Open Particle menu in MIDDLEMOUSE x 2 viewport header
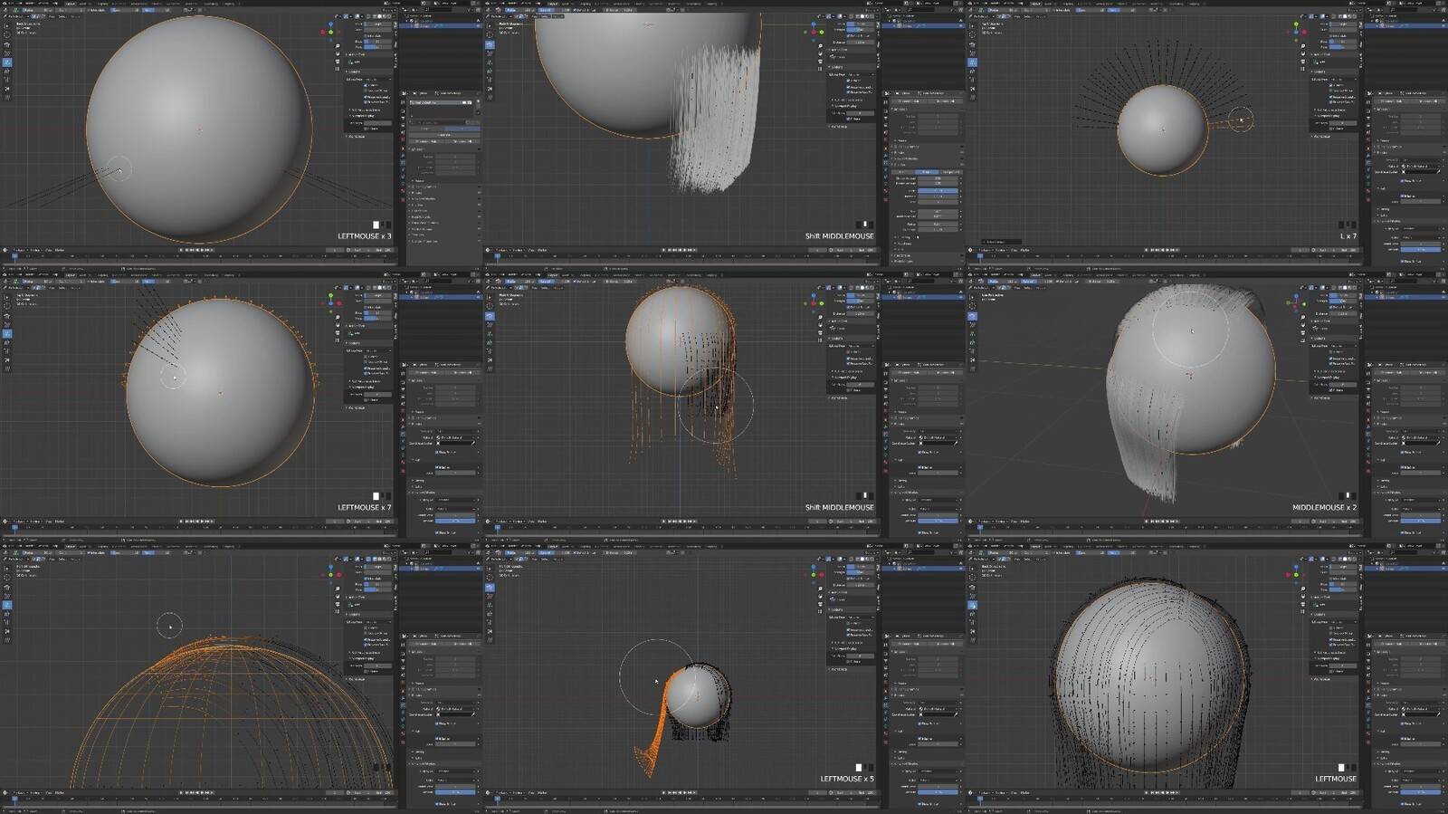The image size is (1448, 814). 1041,288
